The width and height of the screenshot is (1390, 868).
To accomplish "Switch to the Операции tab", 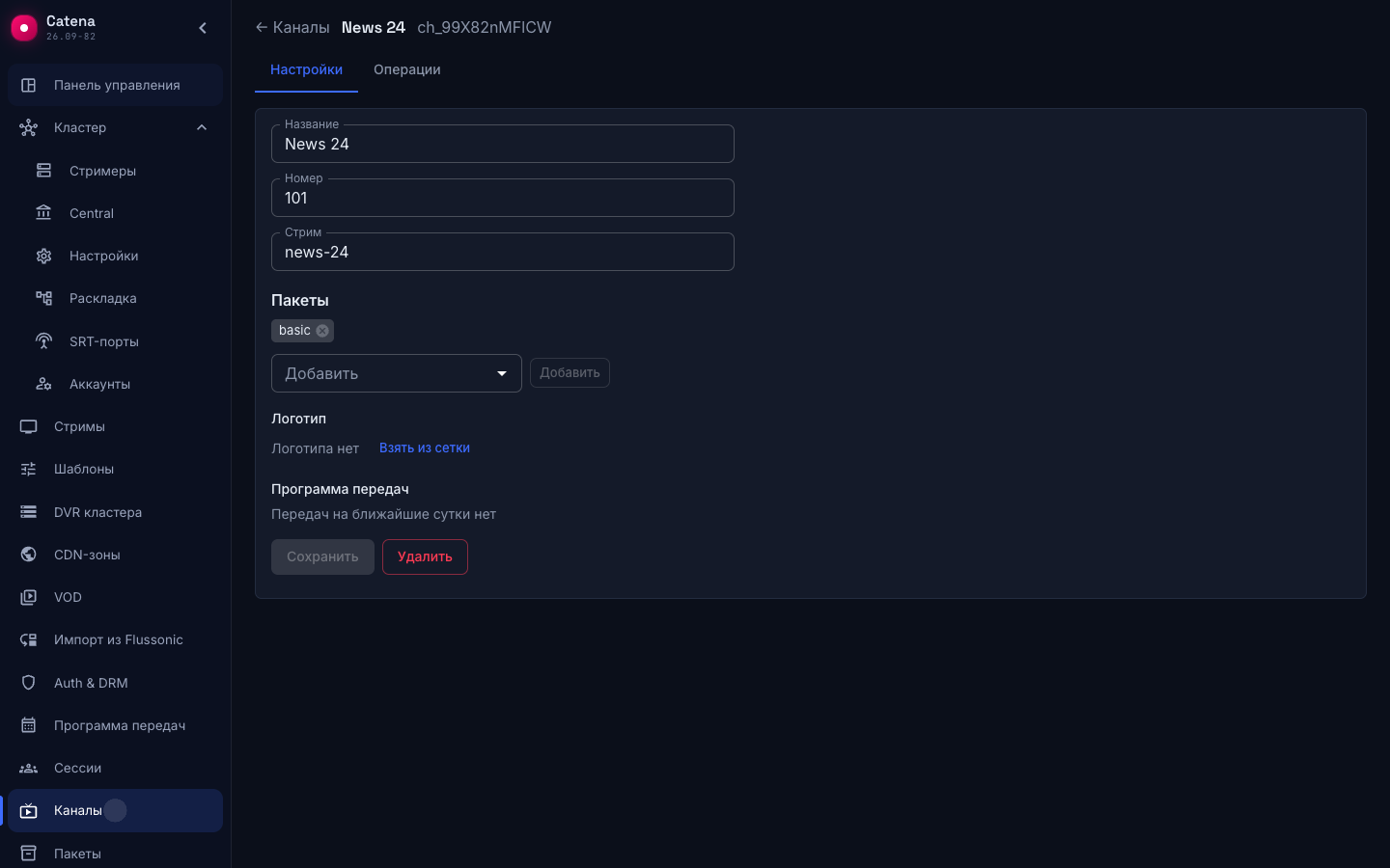I will coord(407,69).
